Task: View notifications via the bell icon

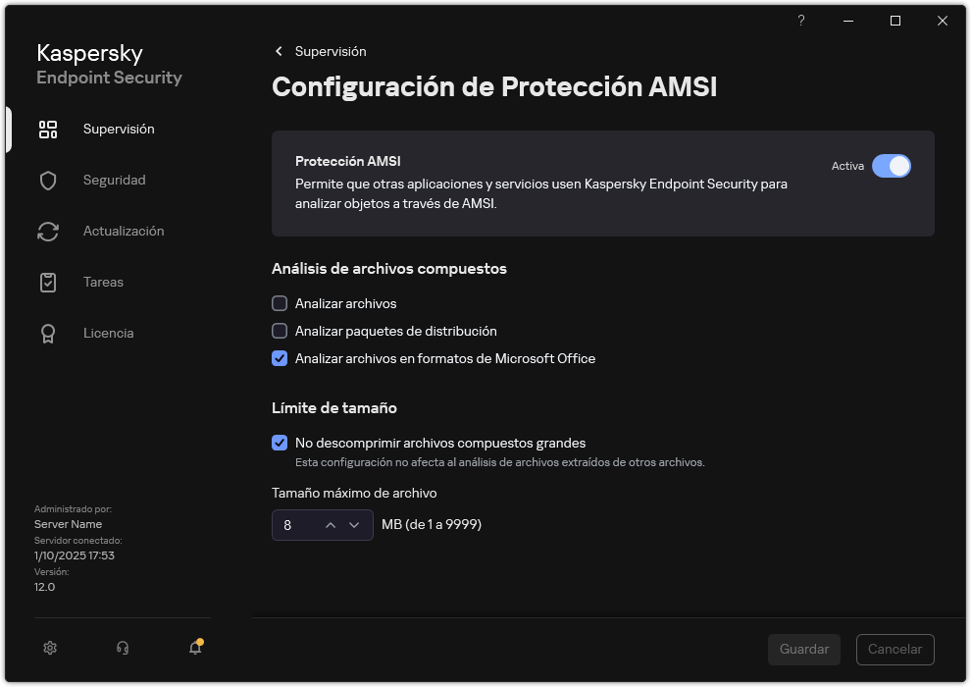Action: (194, 648)
